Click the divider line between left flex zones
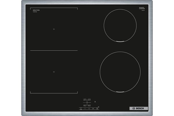This screenshot has width=174, height=116. point(54,50)
